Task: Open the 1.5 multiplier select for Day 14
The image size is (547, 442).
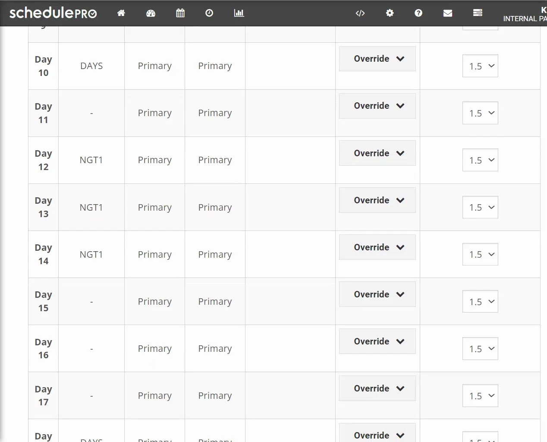Action: 480,255
